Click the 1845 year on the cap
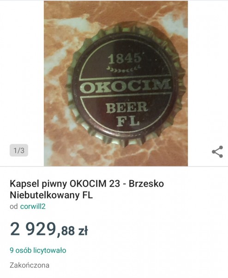The image size is (228, 278). (x=125, y=58)
